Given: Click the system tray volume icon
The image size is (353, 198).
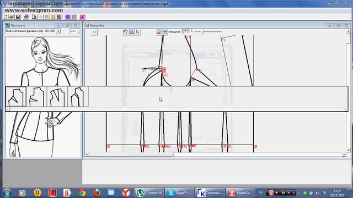Looking at the screenshot, I should [318, 193].
